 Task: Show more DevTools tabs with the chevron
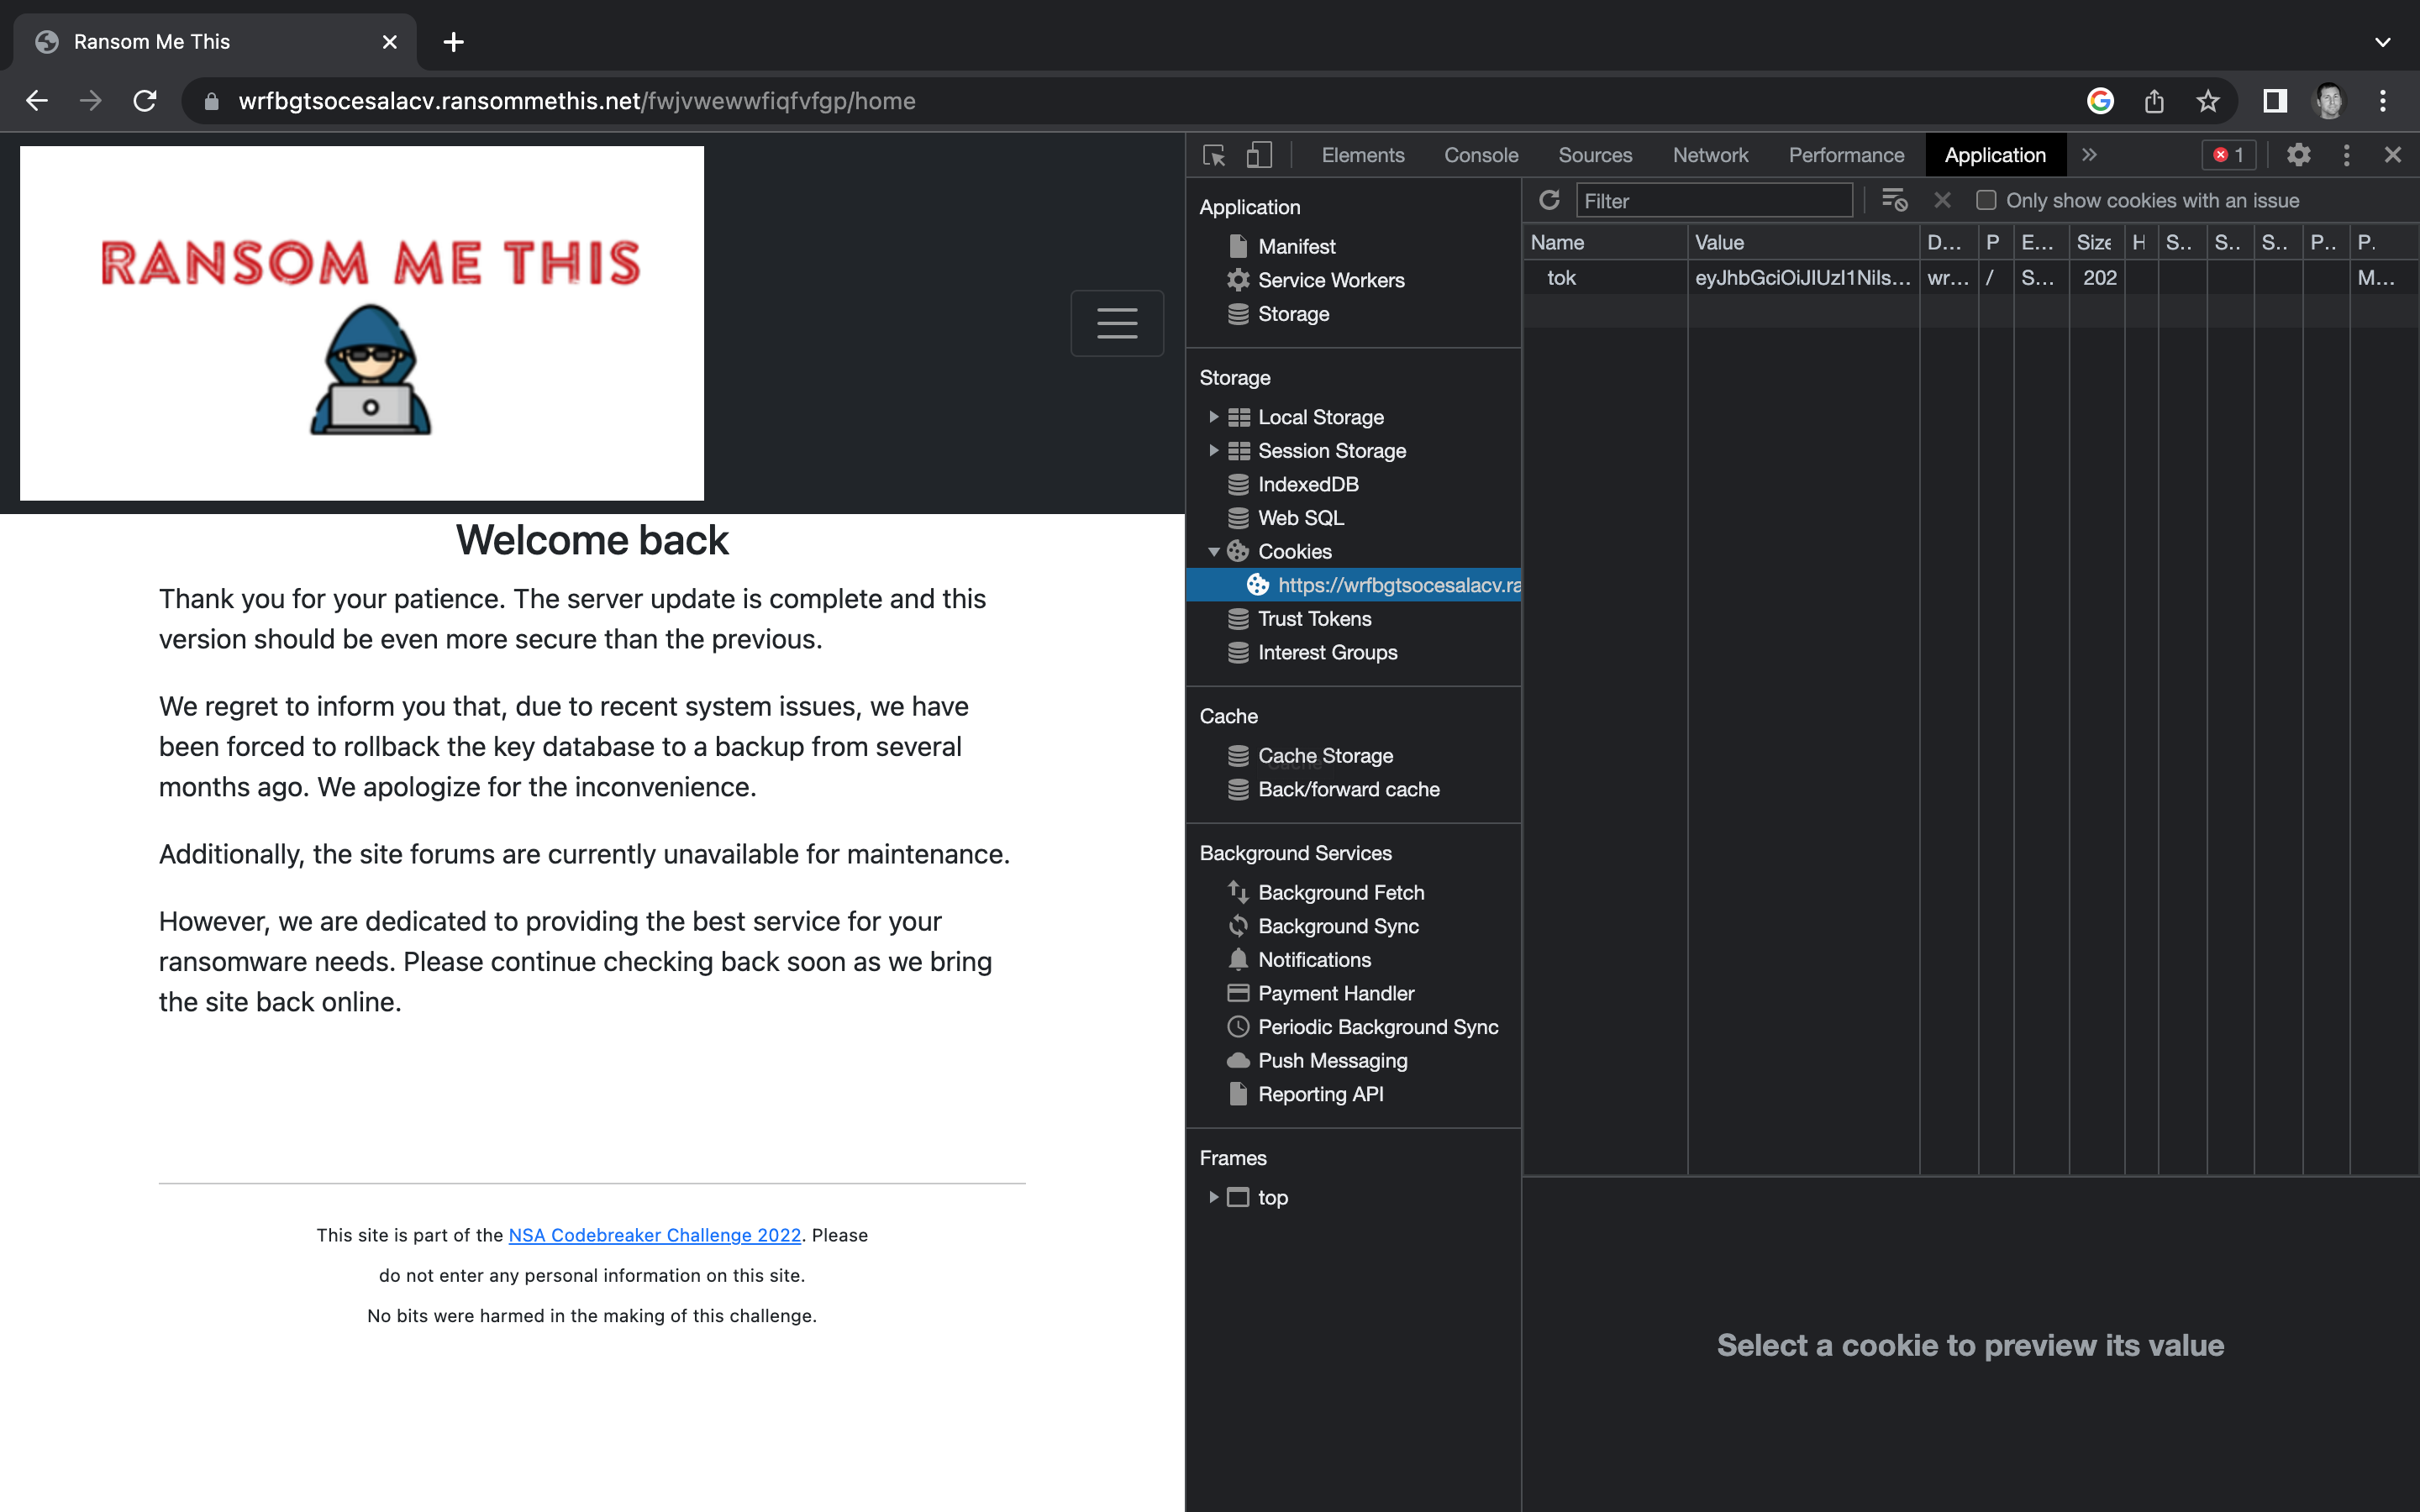coord(2089,155)
